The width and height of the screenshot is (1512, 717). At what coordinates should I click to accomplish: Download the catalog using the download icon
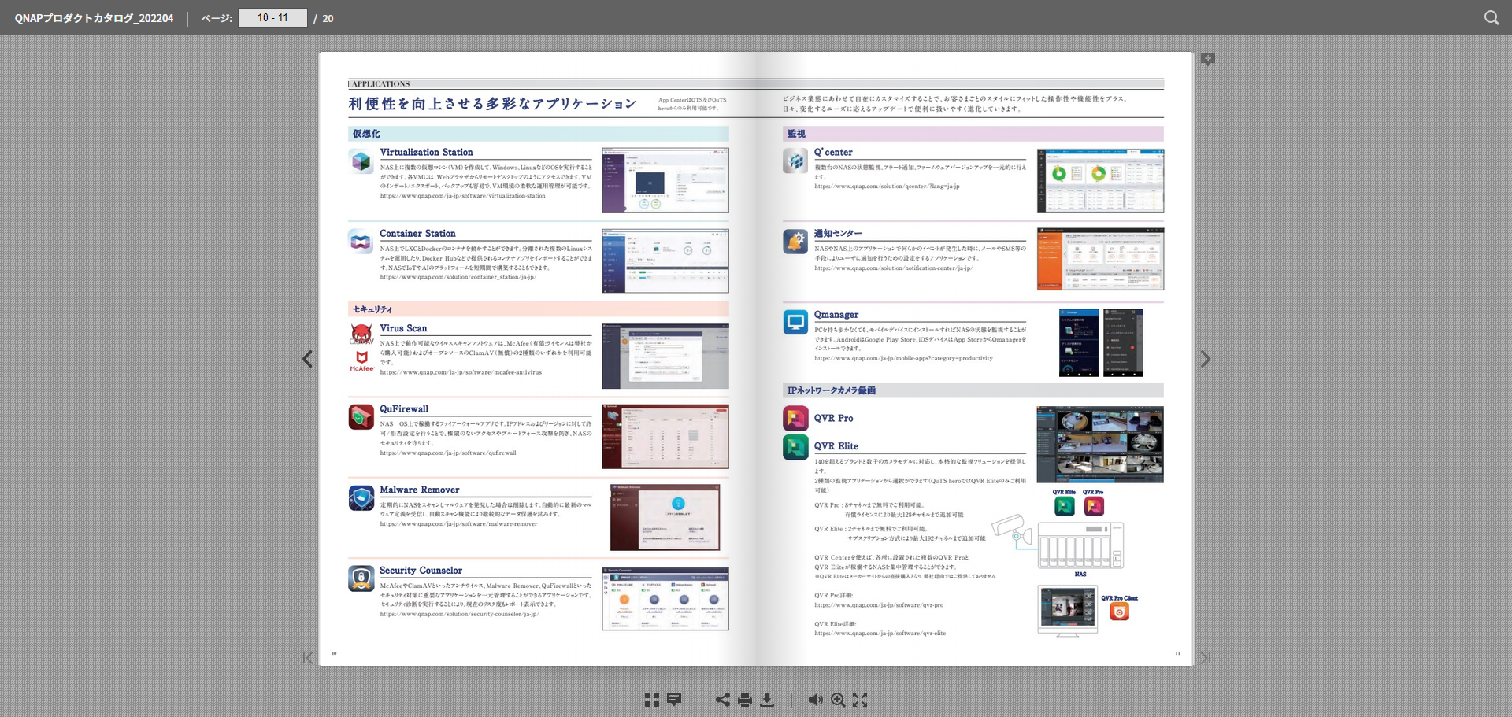767,700
